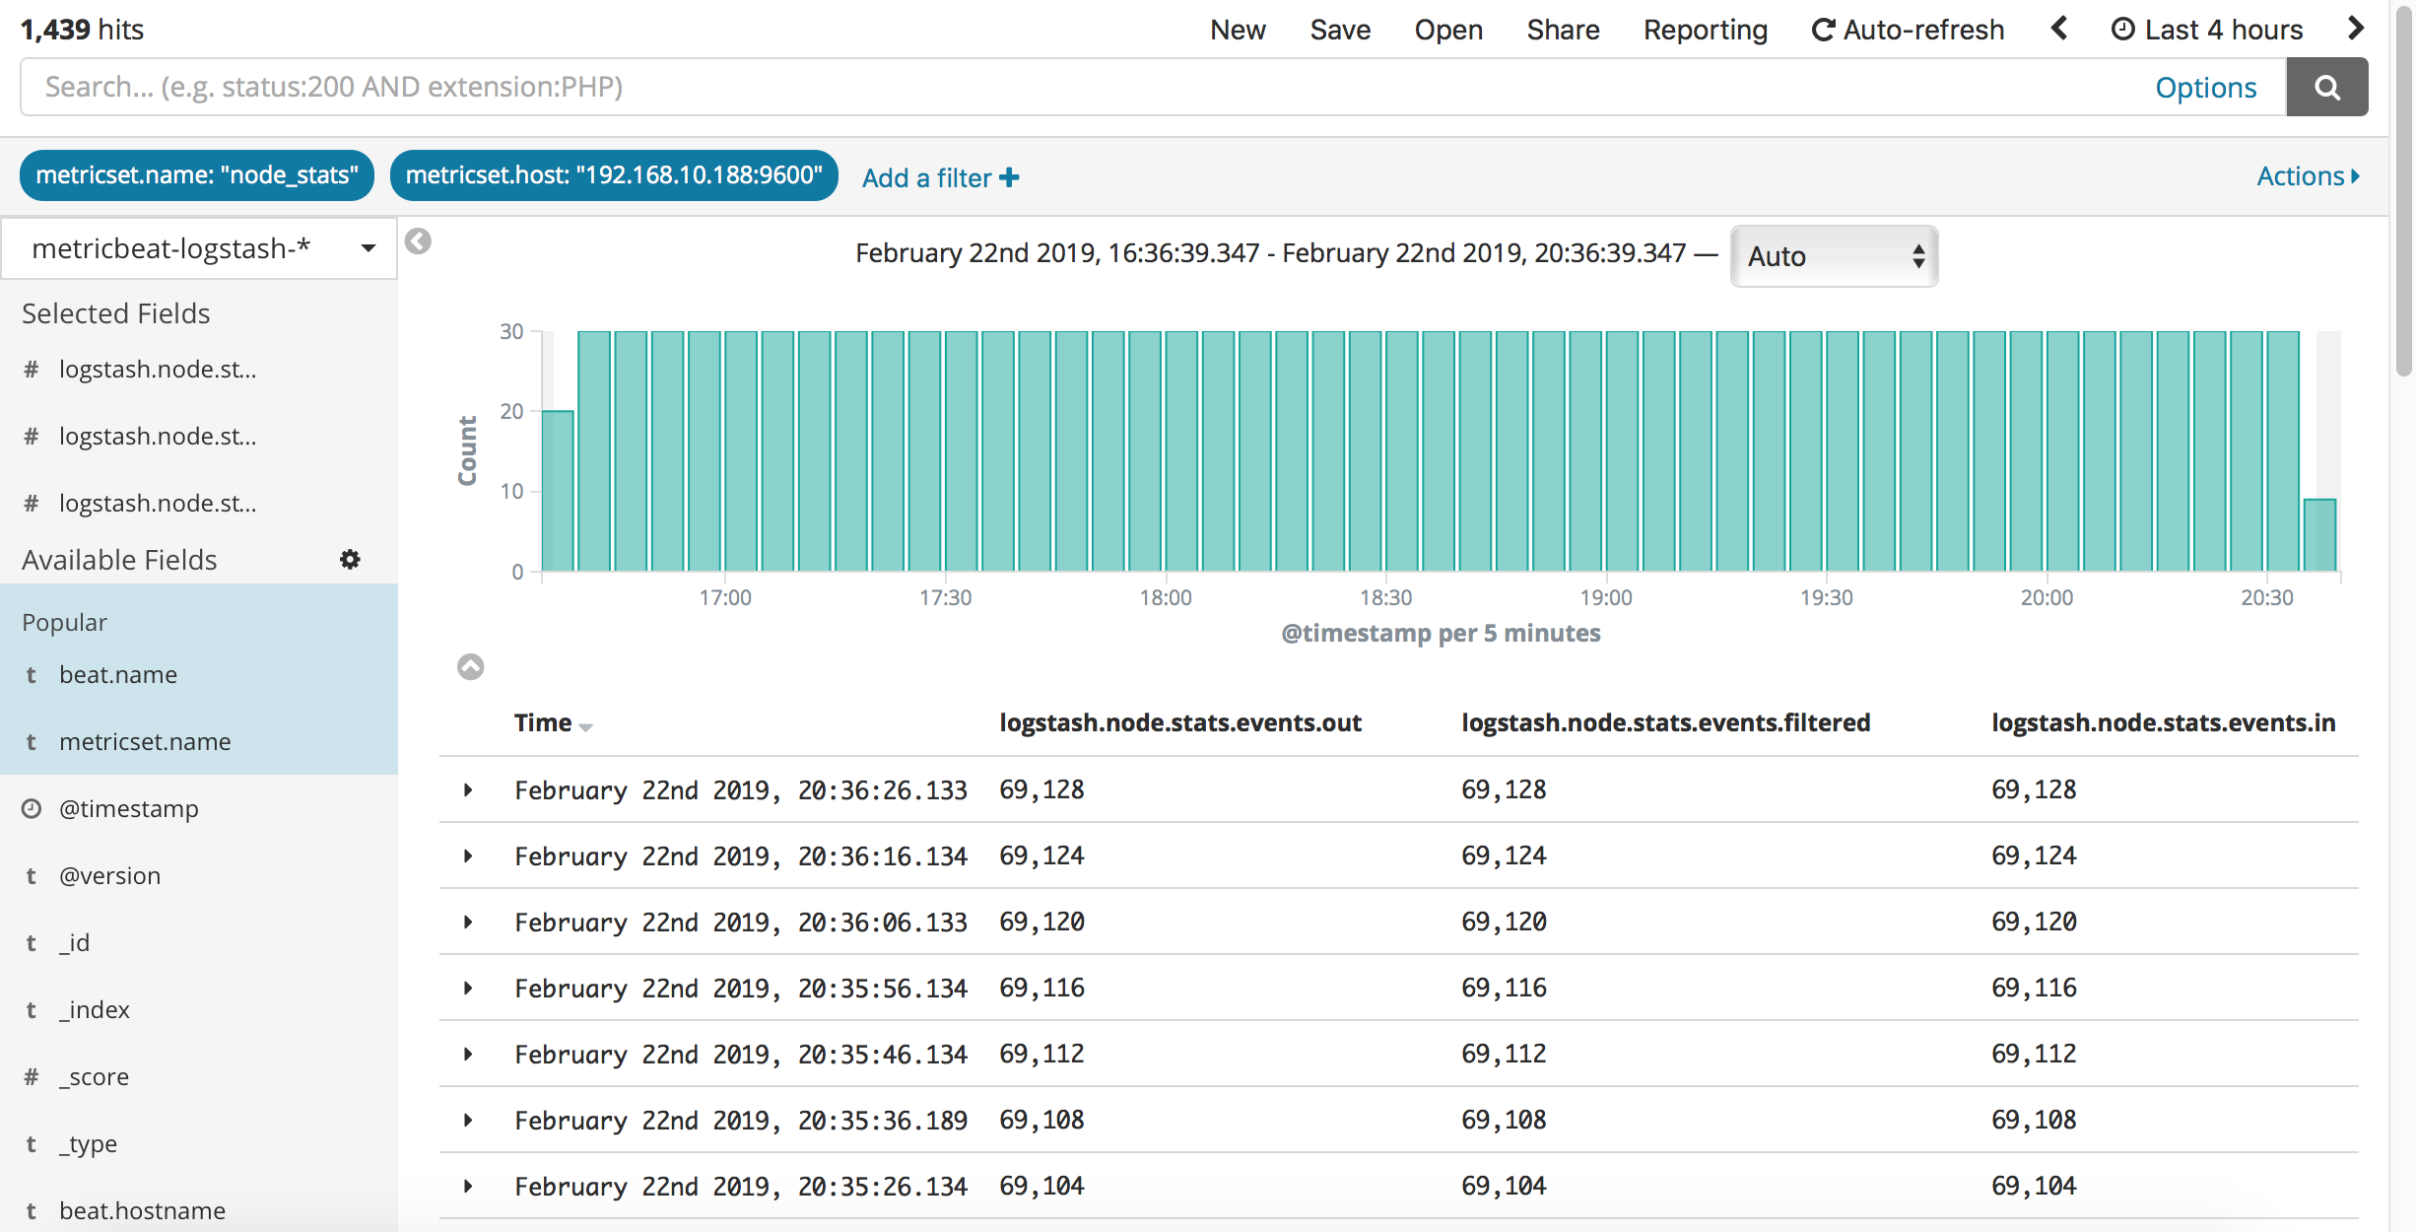Viewport: 2416px width, 1232px height.
Task: Select the metricset.name popular field
Action: point(145,742)
